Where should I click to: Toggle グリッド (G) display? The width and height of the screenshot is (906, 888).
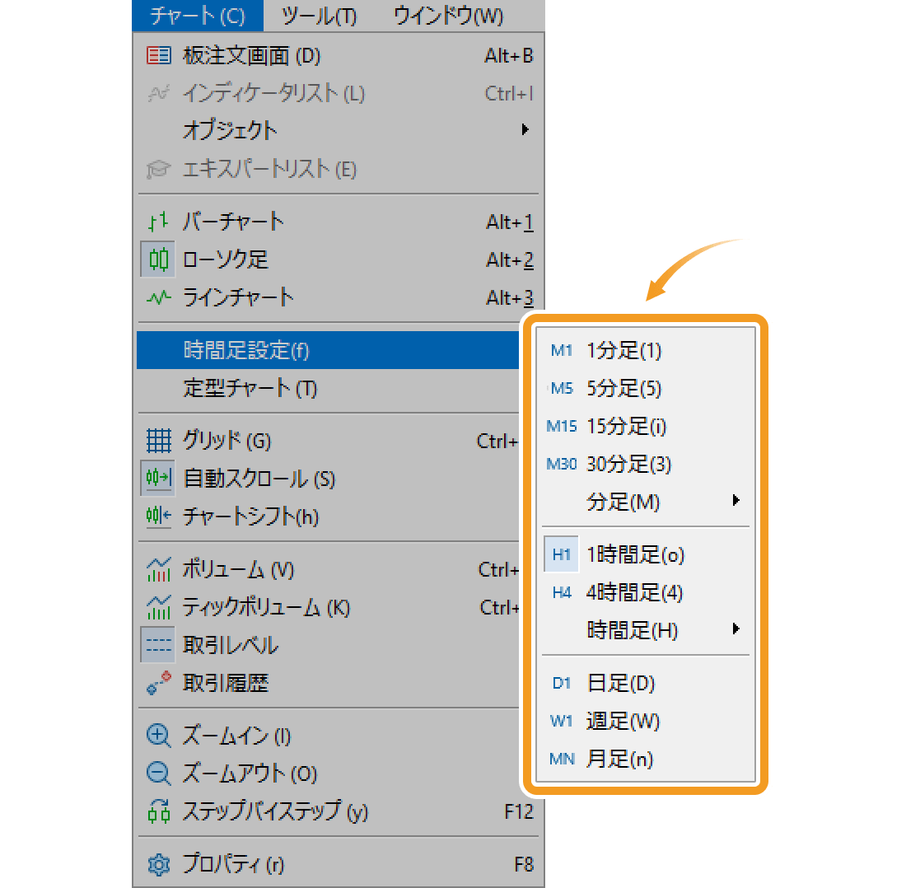coord(328,441)
